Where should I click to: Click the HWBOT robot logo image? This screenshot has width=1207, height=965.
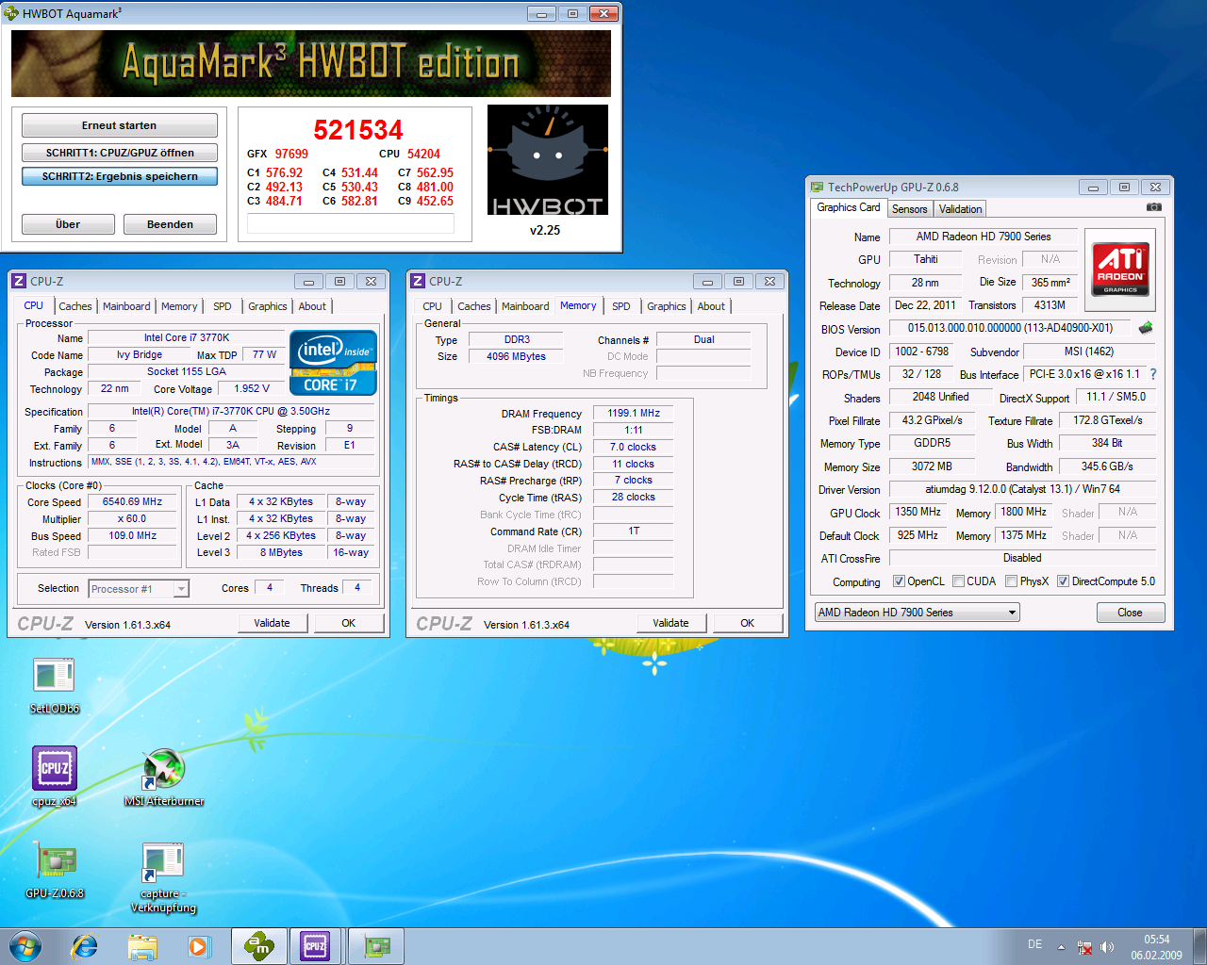(x=548, y=160)
